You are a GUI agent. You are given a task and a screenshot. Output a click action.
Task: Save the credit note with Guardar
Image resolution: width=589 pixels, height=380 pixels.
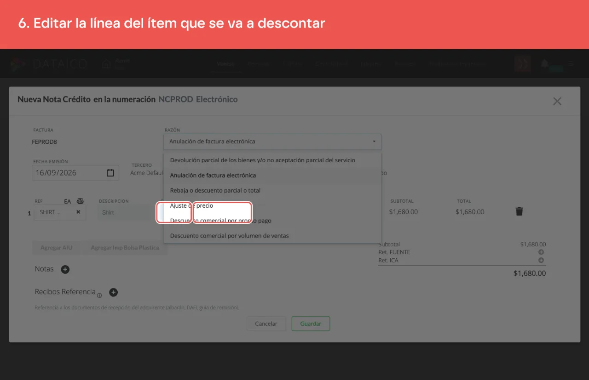[311, 323]
